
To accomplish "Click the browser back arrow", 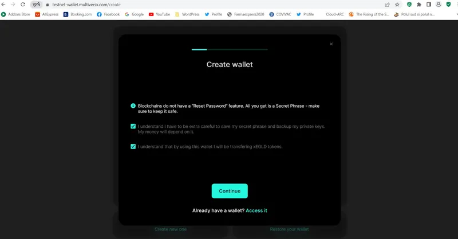I will click(3, 5).
